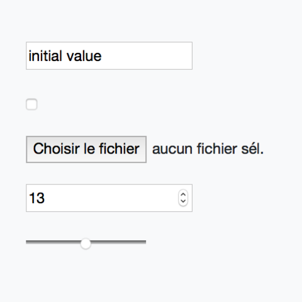Click the far left end of slider track
The image size is (302, 302).
[27, 242]
